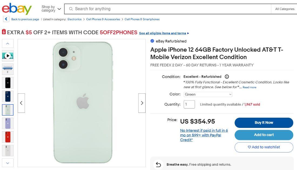Show previous product image arrow
This screenshot has height=170, width=297.
21,103
